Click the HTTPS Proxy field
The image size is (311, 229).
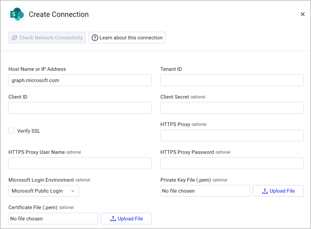[x=232, y=135]
